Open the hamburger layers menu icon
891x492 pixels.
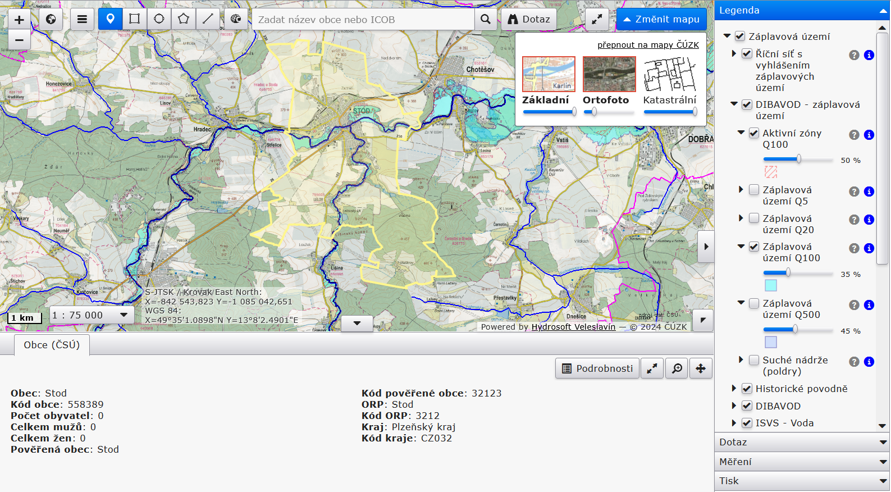tap(82, 19)
